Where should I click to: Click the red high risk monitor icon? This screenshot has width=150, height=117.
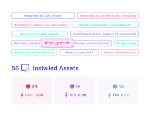click(x=28, y=87)
